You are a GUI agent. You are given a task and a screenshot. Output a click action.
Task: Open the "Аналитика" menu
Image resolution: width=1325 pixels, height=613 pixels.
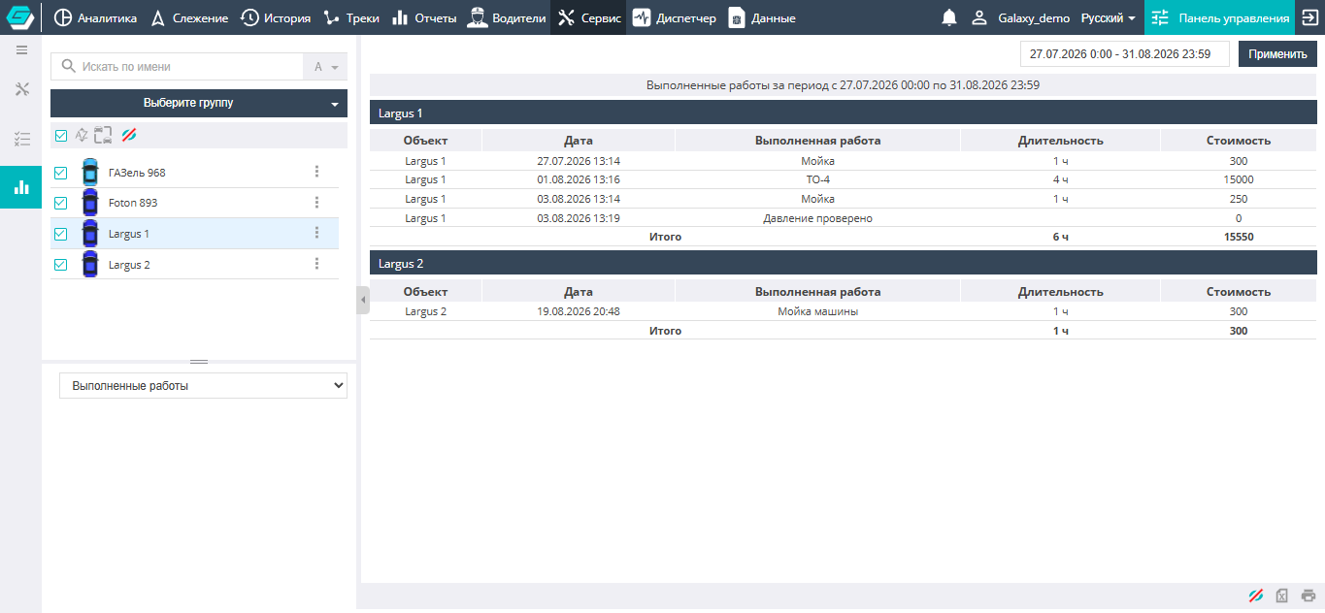(x=95, y=17)
